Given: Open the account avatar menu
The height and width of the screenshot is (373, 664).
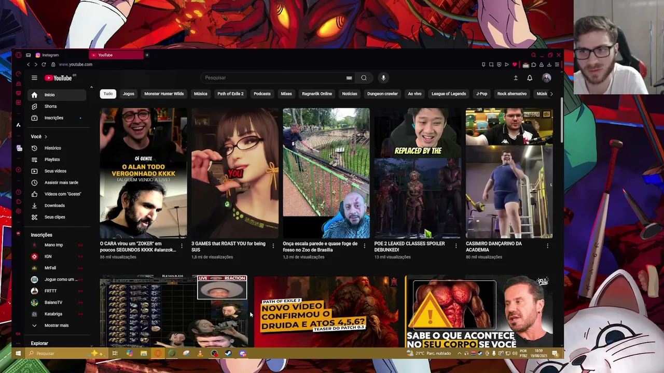Looking at the screenshot, I should 546,78.
